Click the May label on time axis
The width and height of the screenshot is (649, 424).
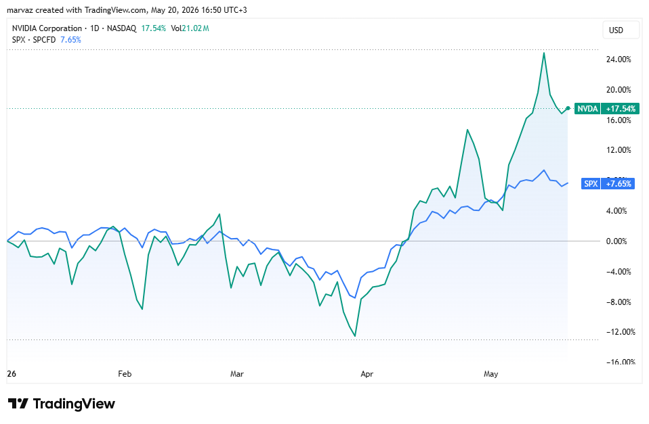[x=491, y=374]
